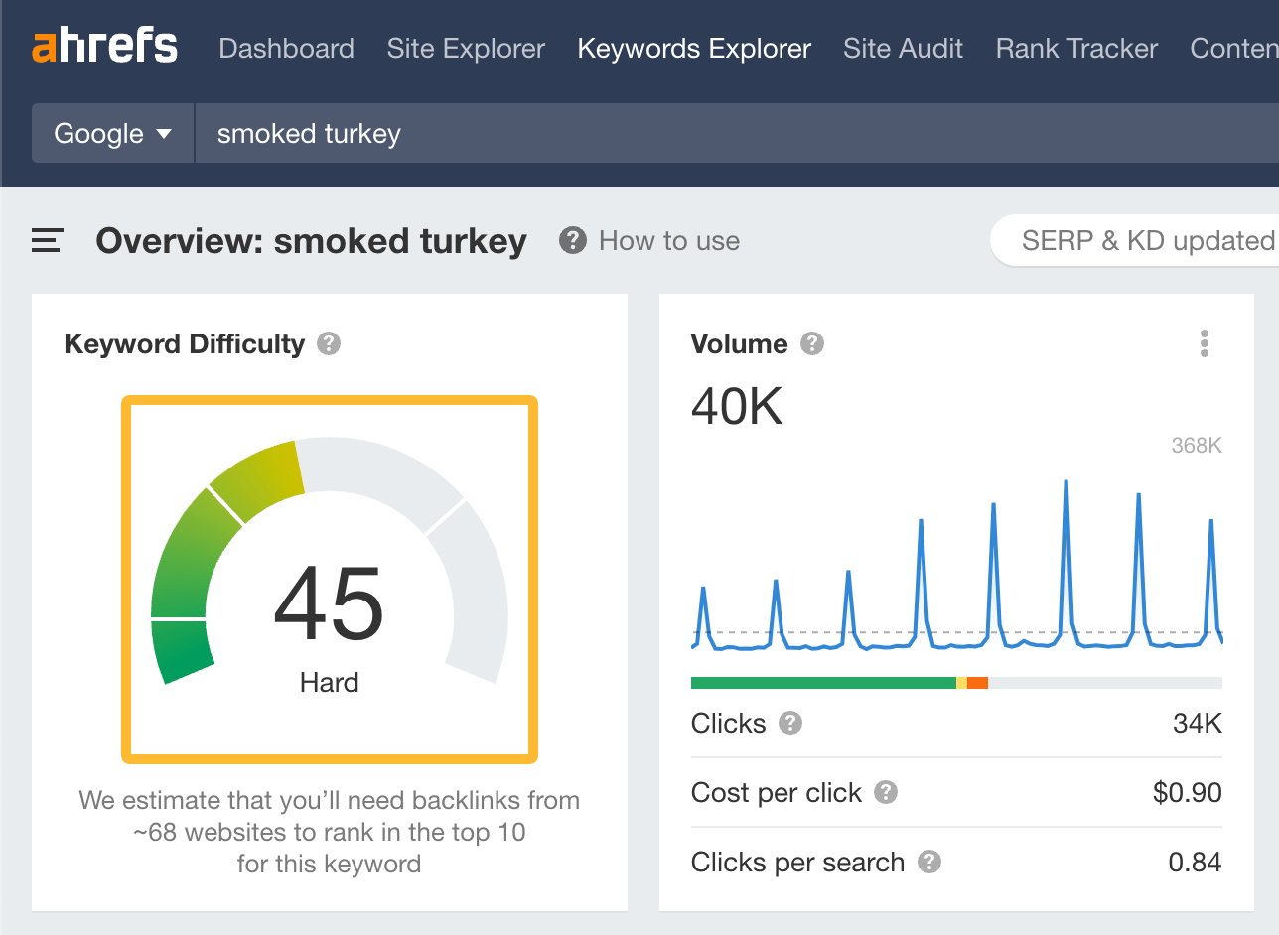Screen dimensions: 1279x935
Task: Click the Ahrefs logo
Action: [104, 46]
